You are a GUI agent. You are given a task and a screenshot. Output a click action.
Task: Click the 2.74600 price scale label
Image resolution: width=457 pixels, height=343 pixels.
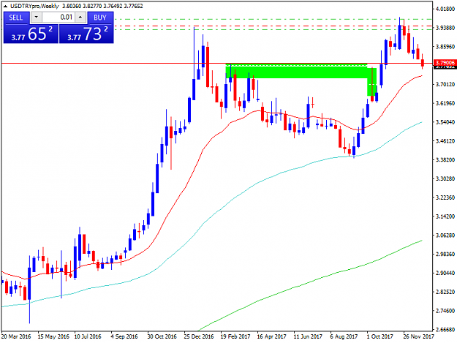445,311
